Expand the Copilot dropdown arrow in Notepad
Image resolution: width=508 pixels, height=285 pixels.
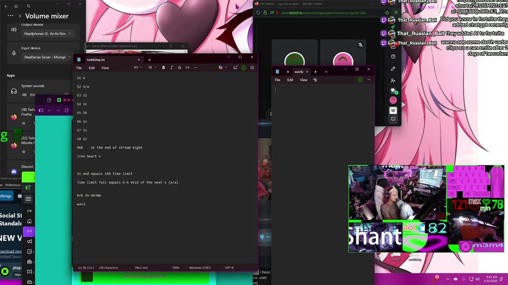(226, 68)
